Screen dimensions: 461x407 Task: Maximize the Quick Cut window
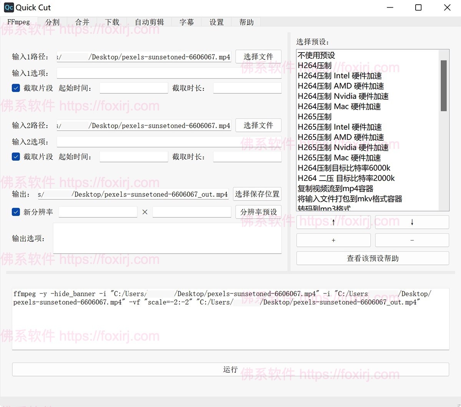click(418, 8)
